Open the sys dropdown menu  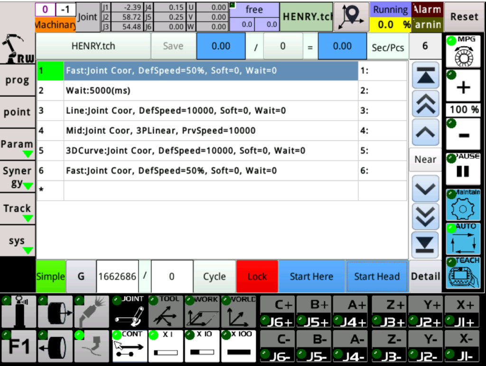18,242
